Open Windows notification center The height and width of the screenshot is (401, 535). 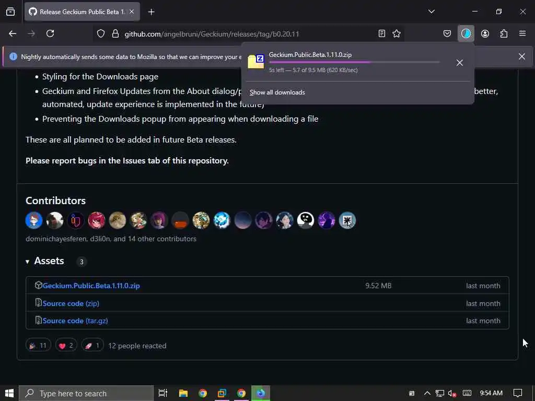pos(518,393)
